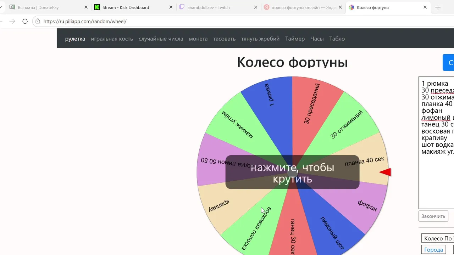
Task: Open the Таймер menu item
Action: pyautogui.click(x=295, y=39)
